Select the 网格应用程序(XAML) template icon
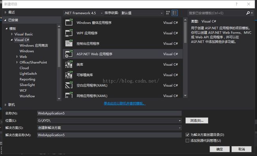The height and width of the screenshot is (156, 257). [x=69, y=95]
